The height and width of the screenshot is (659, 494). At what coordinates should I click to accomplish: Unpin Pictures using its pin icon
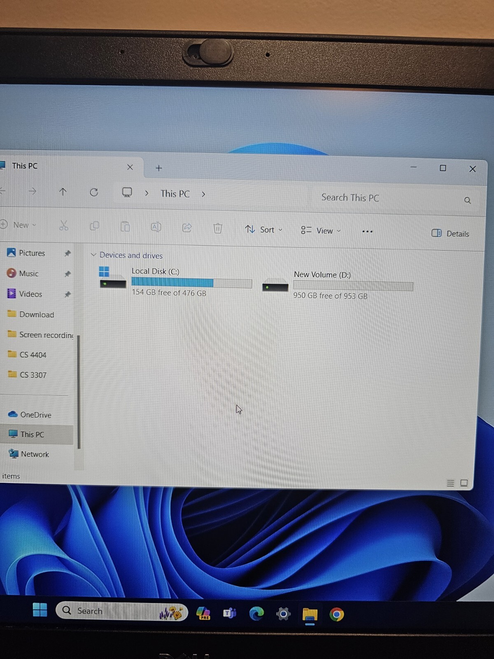pos(68,253)
